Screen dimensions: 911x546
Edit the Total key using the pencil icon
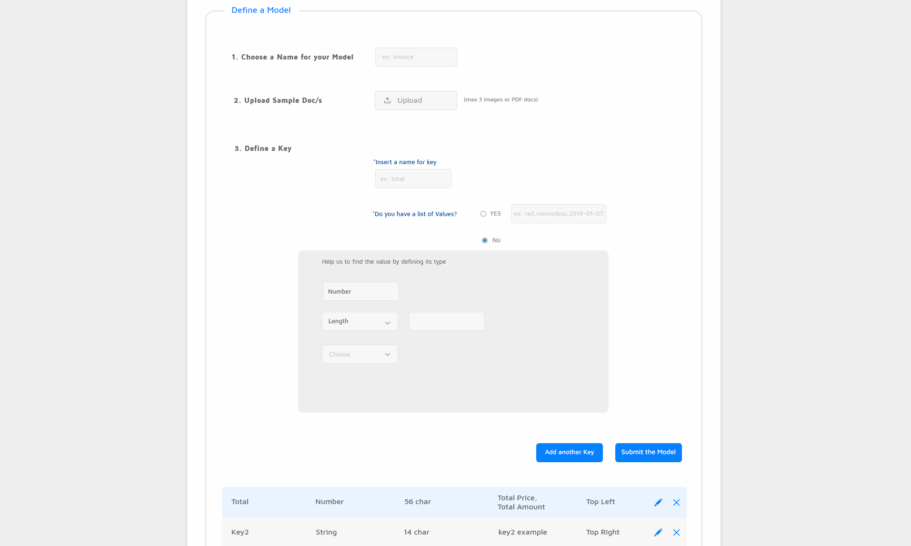pos(658,502)
